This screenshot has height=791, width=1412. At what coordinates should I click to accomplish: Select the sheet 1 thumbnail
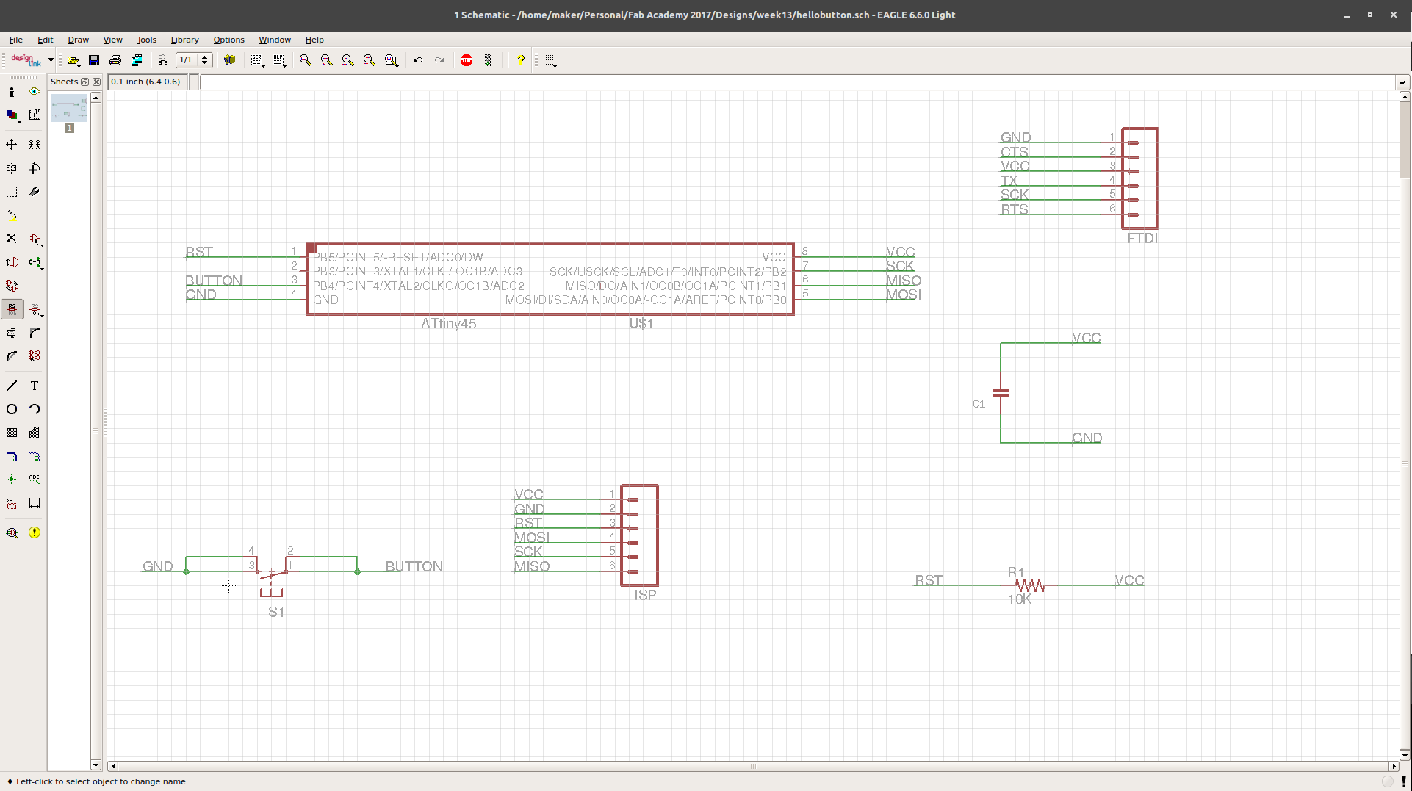click(69, 109)
